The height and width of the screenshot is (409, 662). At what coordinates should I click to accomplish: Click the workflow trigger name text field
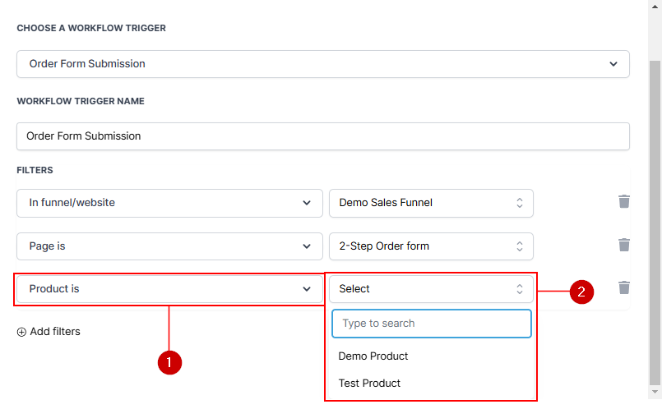(322, 136)
